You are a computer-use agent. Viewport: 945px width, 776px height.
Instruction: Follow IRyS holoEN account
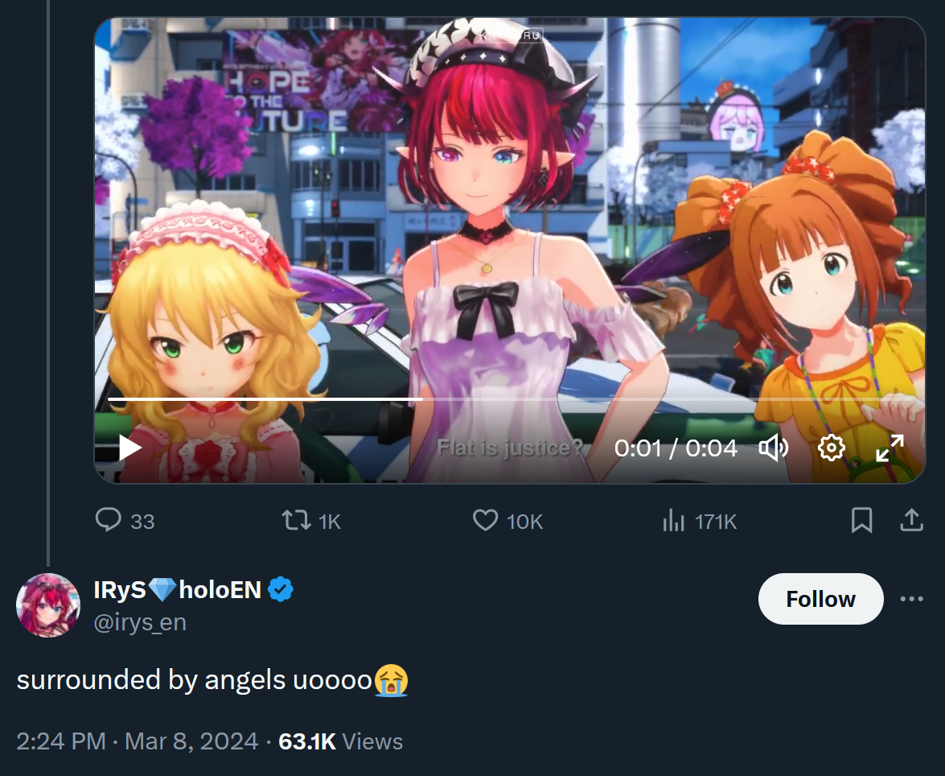(821, 599)
